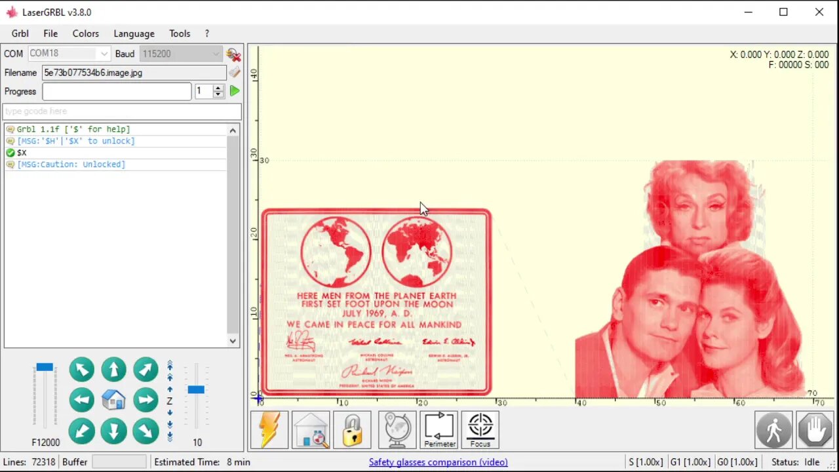Open the File menu
The width and height of the screenshot is (839, 472).
pos(50,33)
